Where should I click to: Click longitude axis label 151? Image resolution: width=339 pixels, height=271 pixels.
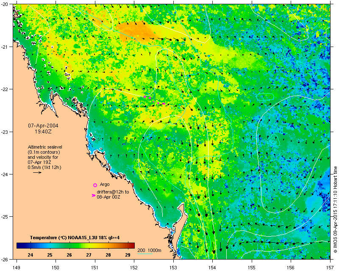point(95,267)
